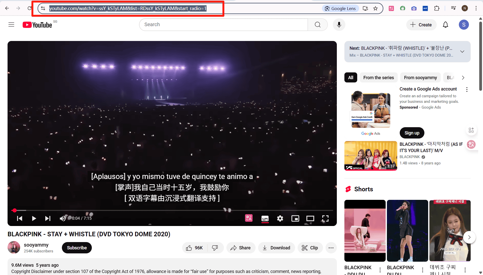Go to the YouTube home logo

(x=37, y=25)
